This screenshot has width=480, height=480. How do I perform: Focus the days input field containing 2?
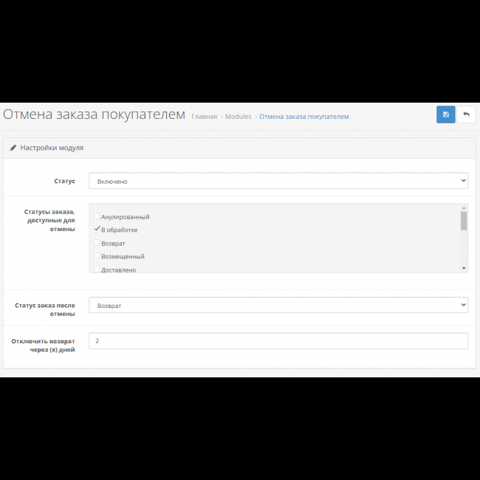(x=278, y=340)
